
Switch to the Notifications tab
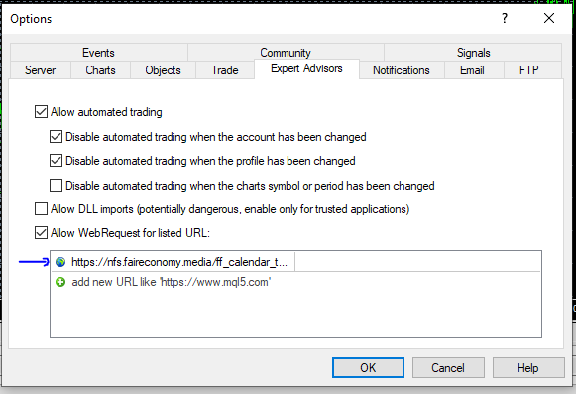click(x=402, y=70)
